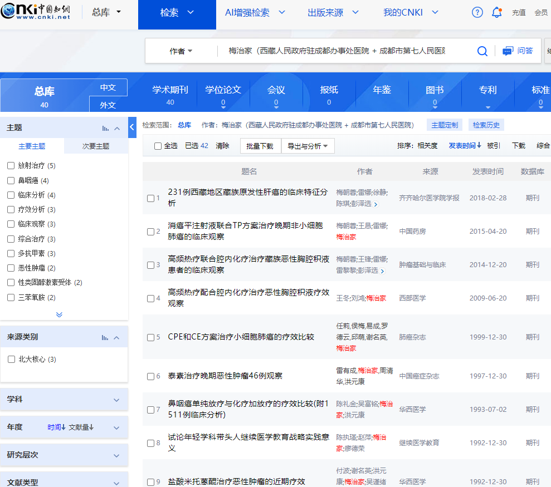Click the search magnifier icon
This screenshot has width=551, height=487.
point(482,51)
